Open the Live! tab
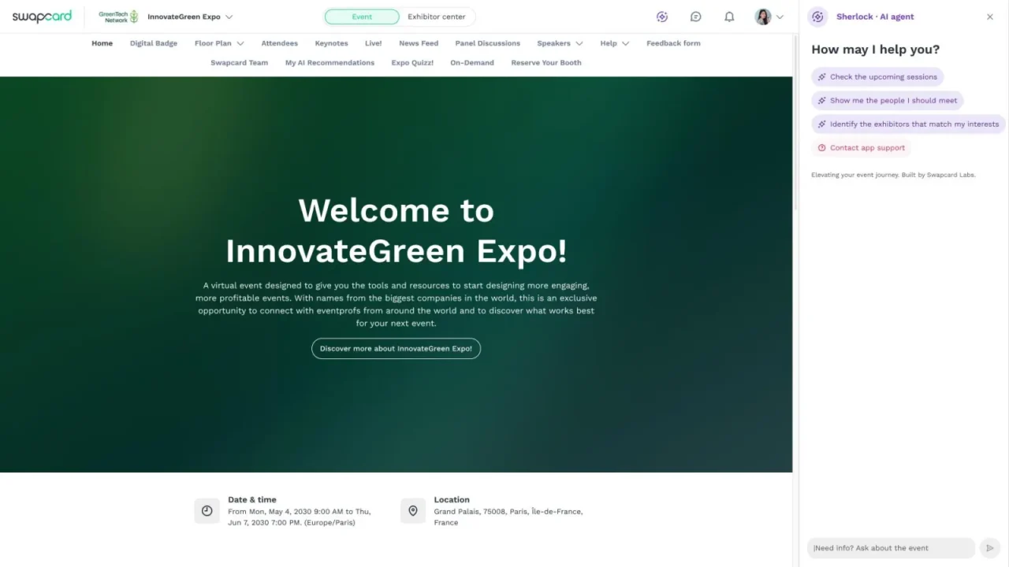 (374, 43)
